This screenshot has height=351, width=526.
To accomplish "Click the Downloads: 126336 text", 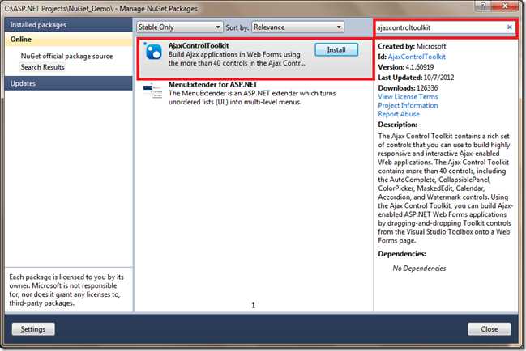I will [x=408, y=88].
